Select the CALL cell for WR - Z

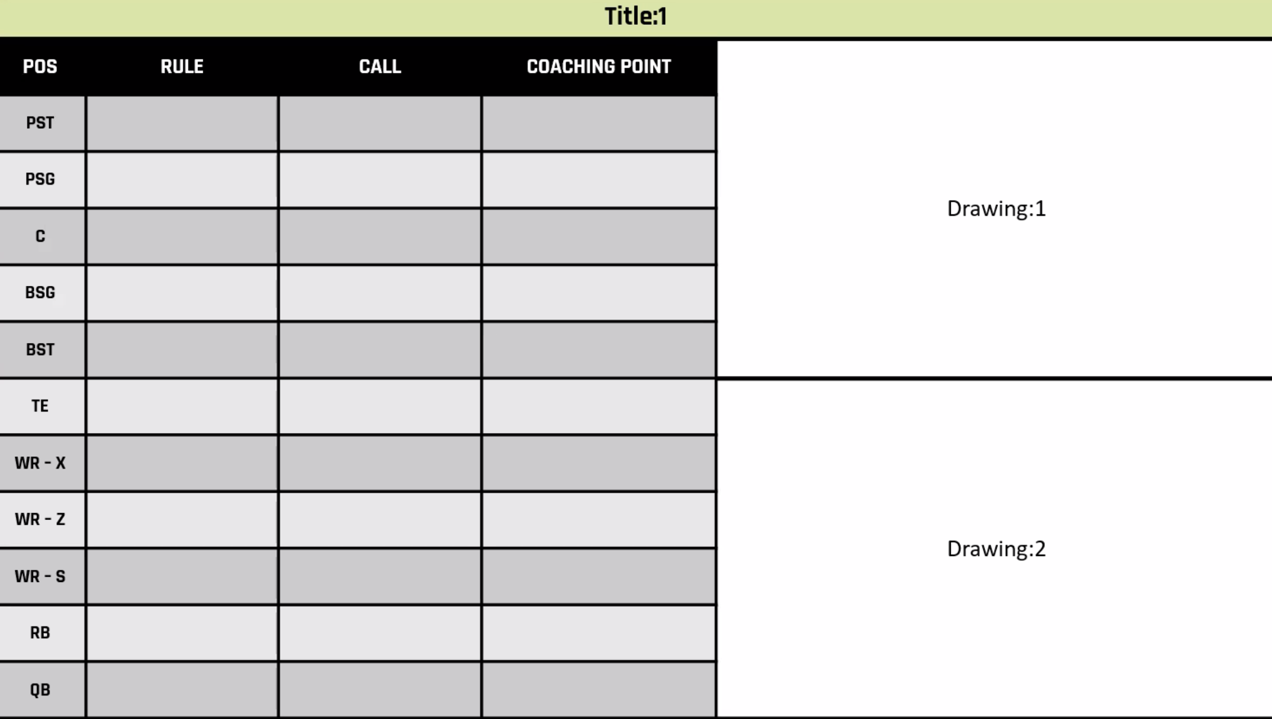click(x=380, y=519)
